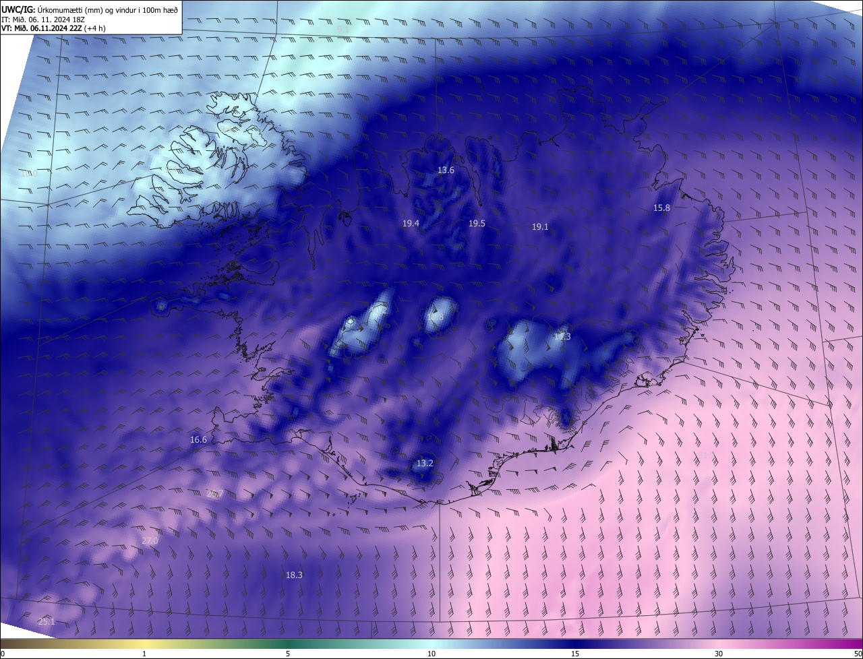Click the faint 9.1 value label
863x659 pixels.
(343, 30)
